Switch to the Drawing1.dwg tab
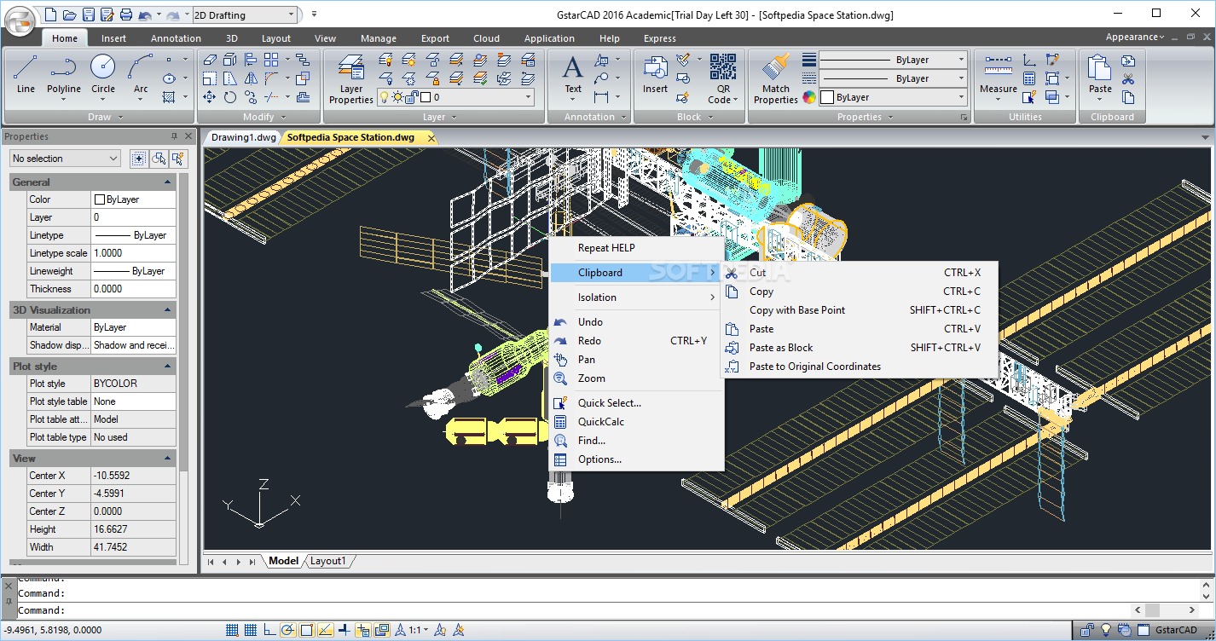The width and height of the screenshot is (1216, 641). [244, 137]
